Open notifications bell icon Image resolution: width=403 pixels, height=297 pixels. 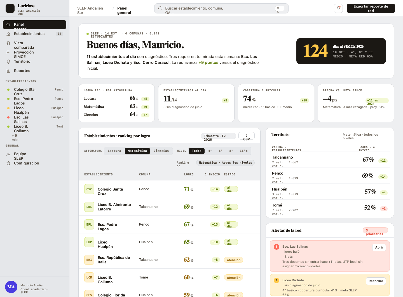338,8
